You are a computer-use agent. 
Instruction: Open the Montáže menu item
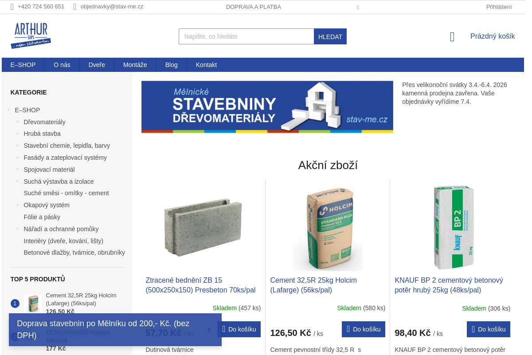135,65
